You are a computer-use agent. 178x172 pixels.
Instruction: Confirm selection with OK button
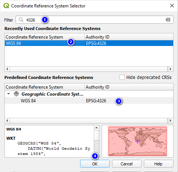click(x=95, y=164)
